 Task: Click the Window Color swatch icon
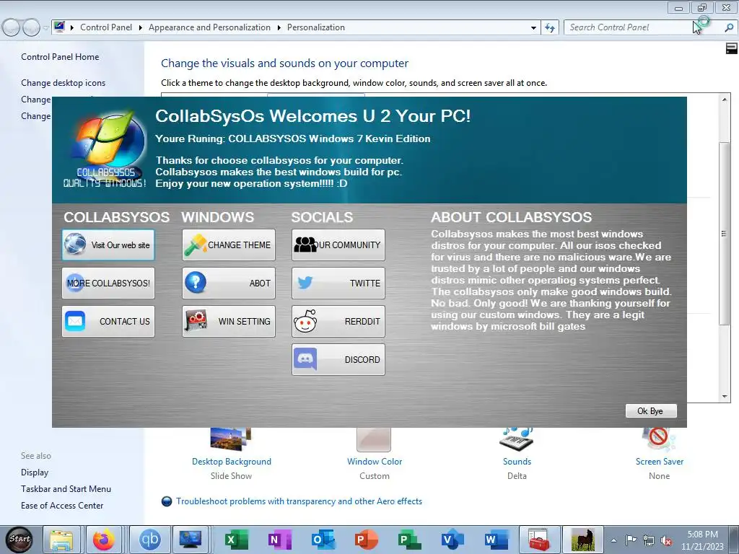pos(374,439)
